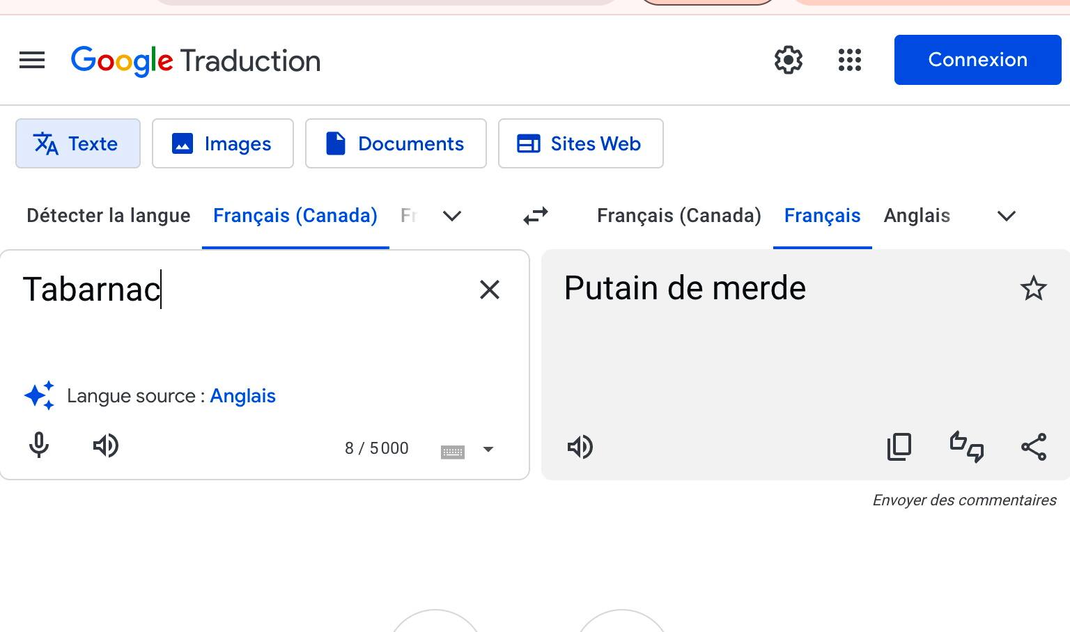1070x632 pixels.
Task: Open the hamburger navigation menu
Action: coord(31,61)
